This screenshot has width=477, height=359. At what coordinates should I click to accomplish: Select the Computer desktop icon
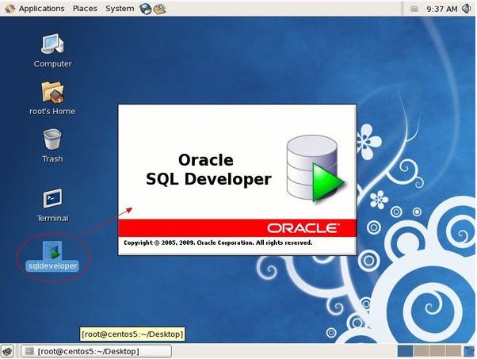[x=52, y=44]
